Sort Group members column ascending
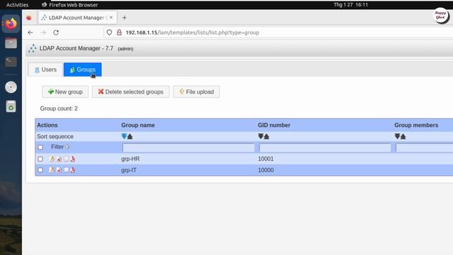The width and height of the screenshot is (453, 255). pos(403,137)
